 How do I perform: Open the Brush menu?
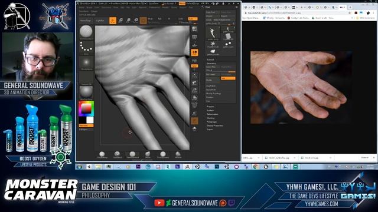[x=89, y=8]
